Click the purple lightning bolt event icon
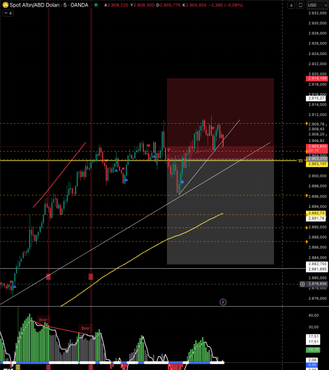This screenshot has width=329, height=370. [x=223, y=302]
